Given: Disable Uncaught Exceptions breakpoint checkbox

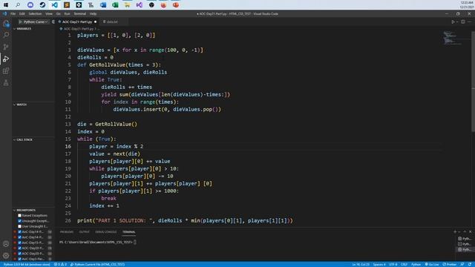Looking at the screenshot, I should (20, 221).
